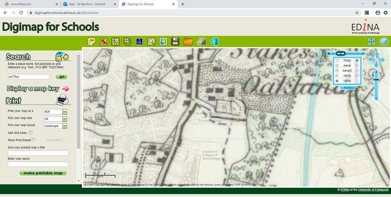The image size is (391, 197).
Task: Open the browser profile icon
Action: coord(378,13)
